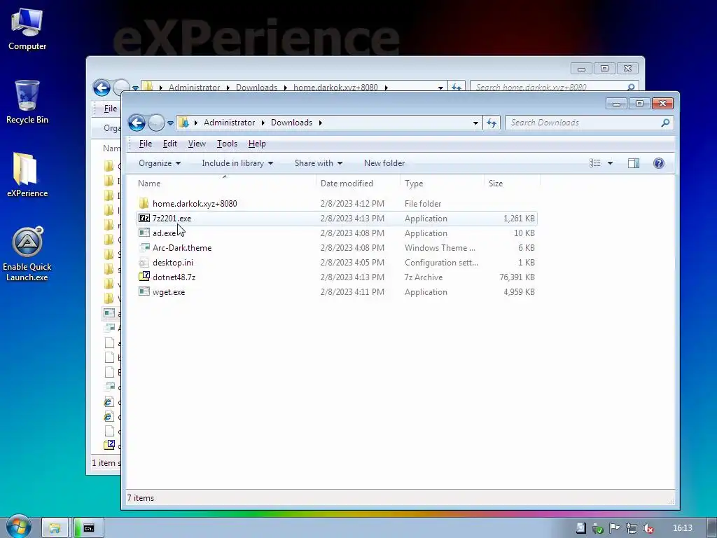Click the muted volume tray icon
Image resolution: width=717 pixels, height=538 pixels.
point(648,528)
